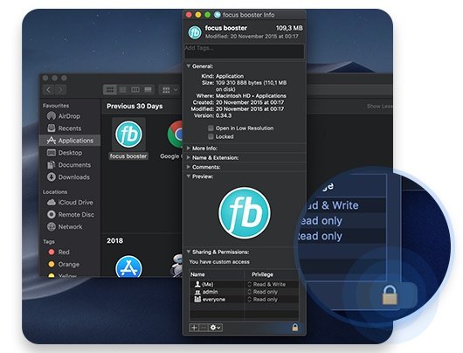Open the Finder group-by arrange dropdown
The width and height of the screenshot is (463, 353).
(x=169, y=89)
